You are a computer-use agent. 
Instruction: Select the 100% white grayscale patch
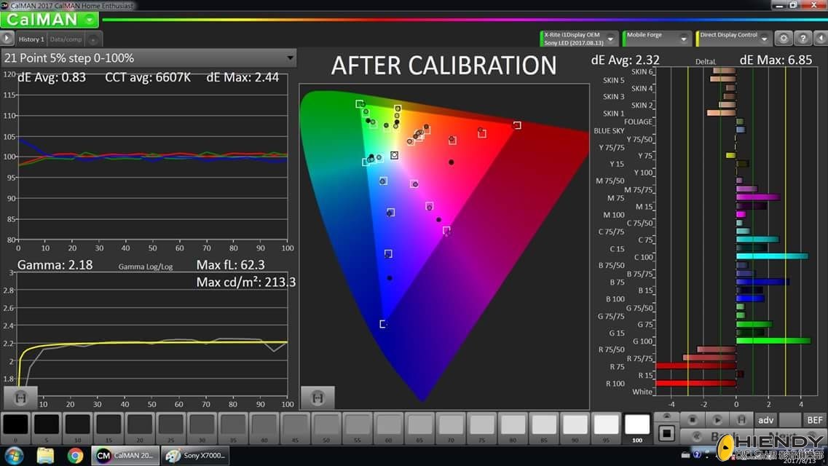click(x=637, y=427)
